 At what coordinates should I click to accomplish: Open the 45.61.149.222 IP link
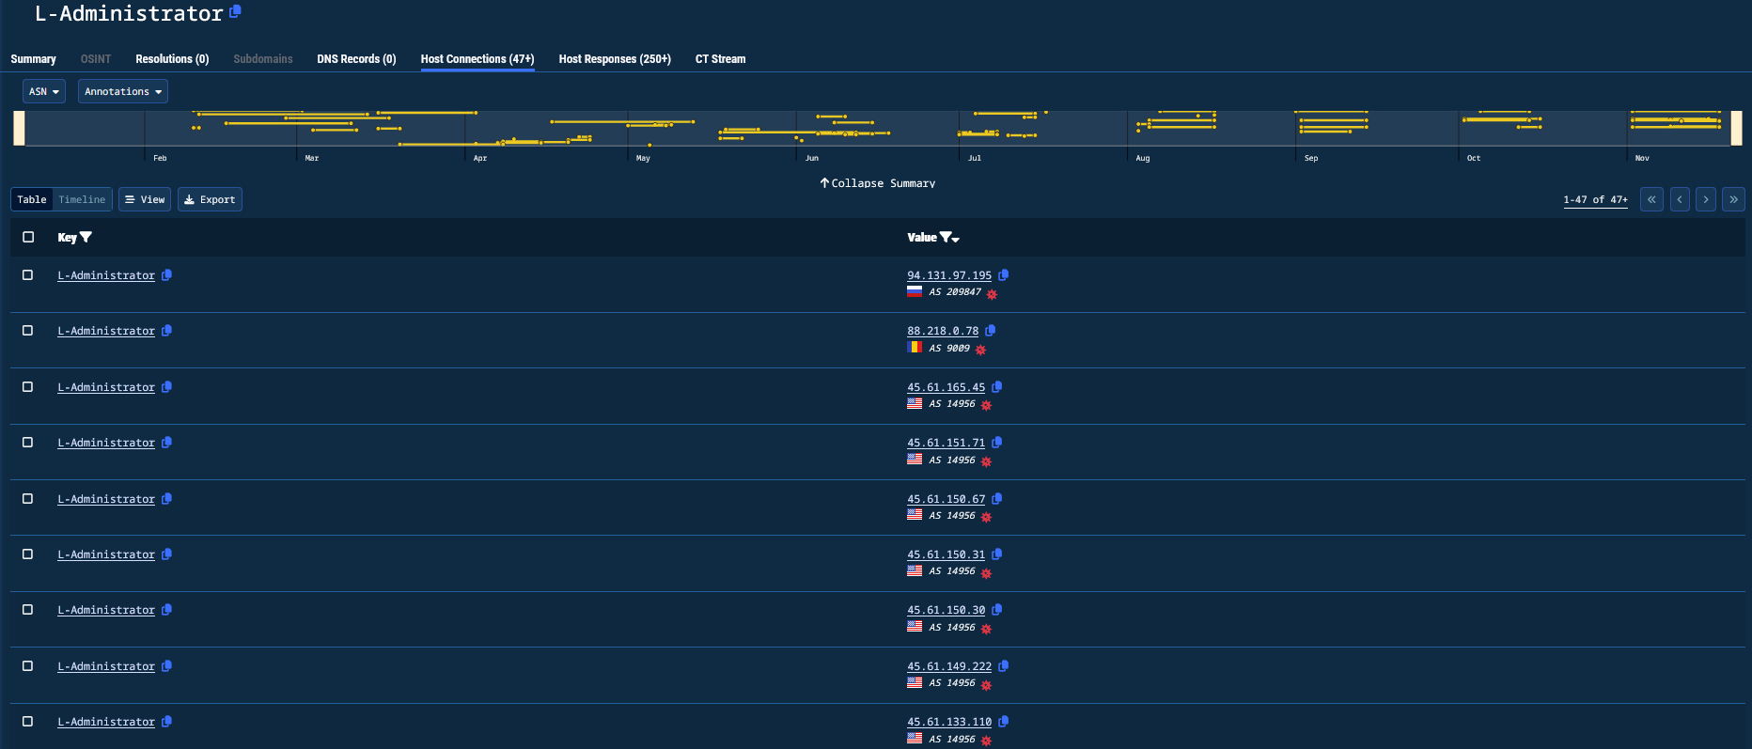948,666
